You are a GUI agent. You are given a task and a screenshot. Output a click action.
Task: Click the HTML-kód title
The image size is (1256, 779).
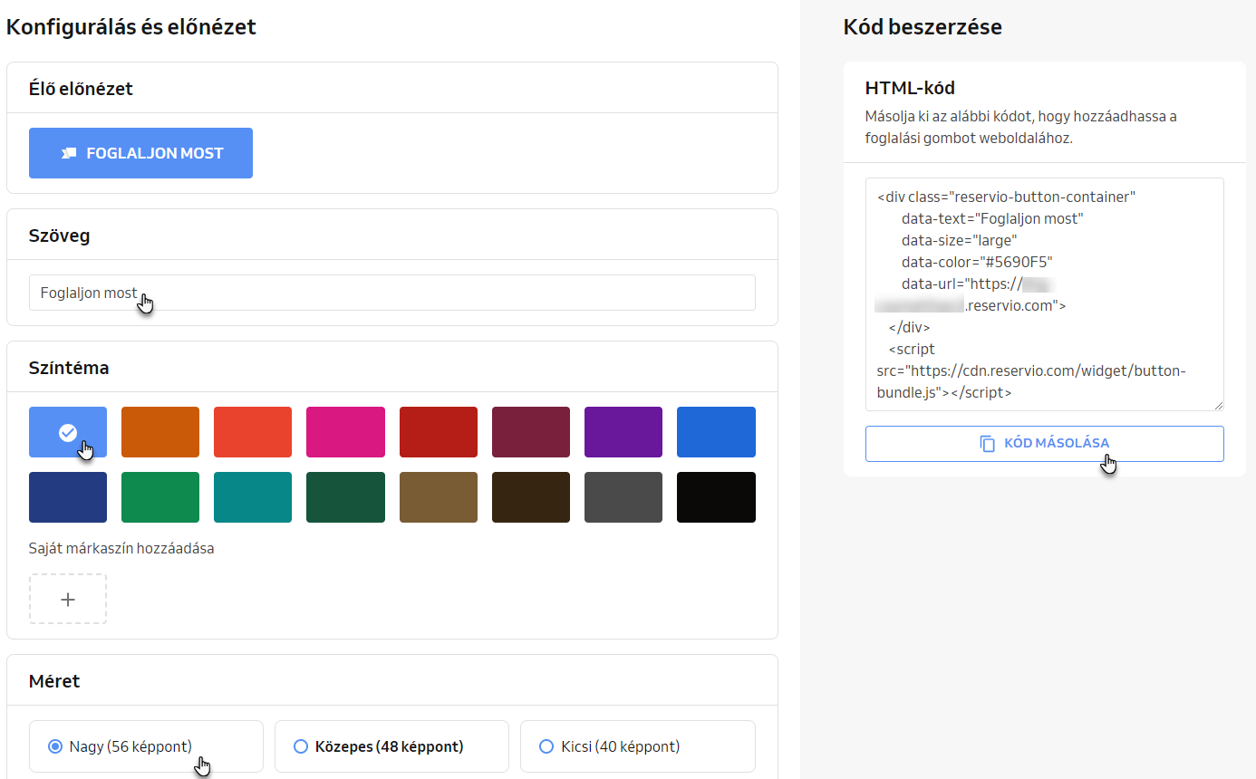click(x=910, y=88)
